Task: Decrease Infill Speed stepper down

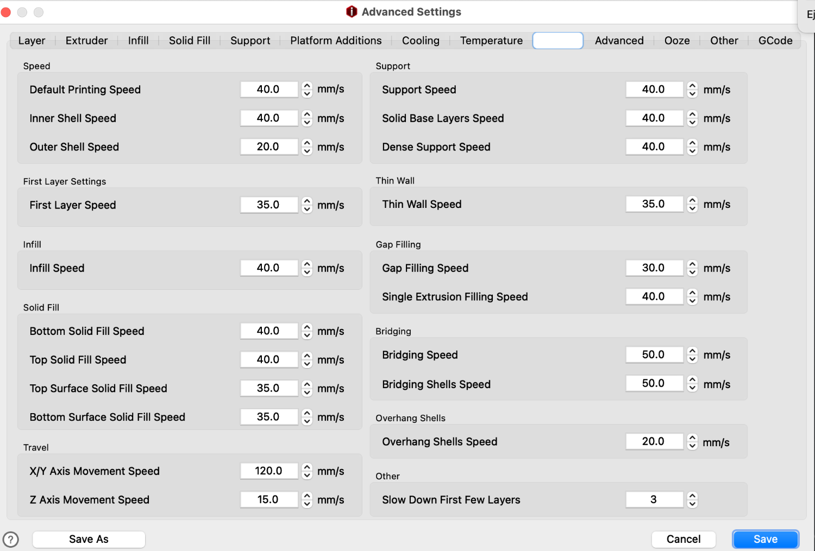Action: (x=307, y=271)
